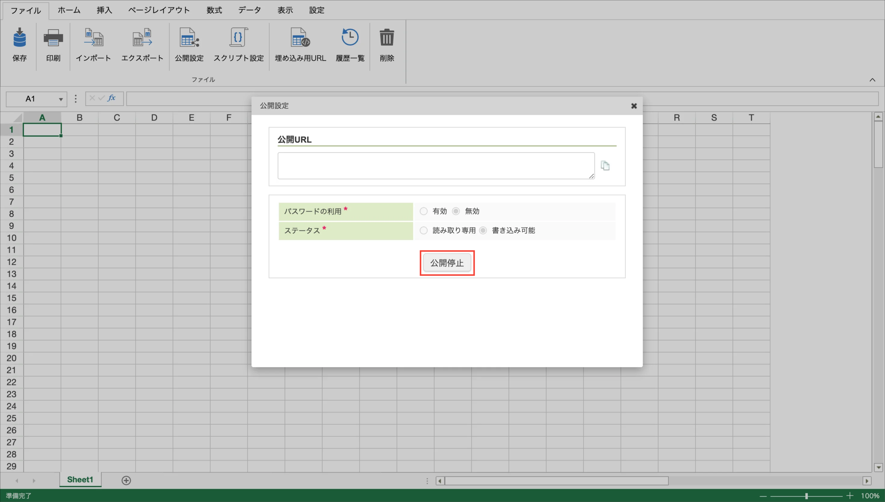Click the 削除 trash icon
The image size is (885, 502).
coord(387,38)
